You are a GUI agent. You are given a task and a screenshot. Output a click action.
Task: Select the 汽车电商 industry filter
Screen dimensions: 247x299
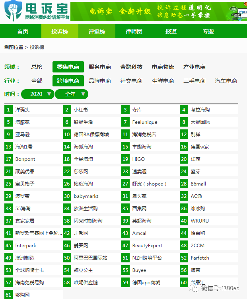click(226, 81)
